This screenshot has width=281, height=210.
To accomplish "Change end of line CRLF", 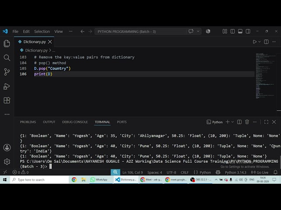I will [184, 172].
